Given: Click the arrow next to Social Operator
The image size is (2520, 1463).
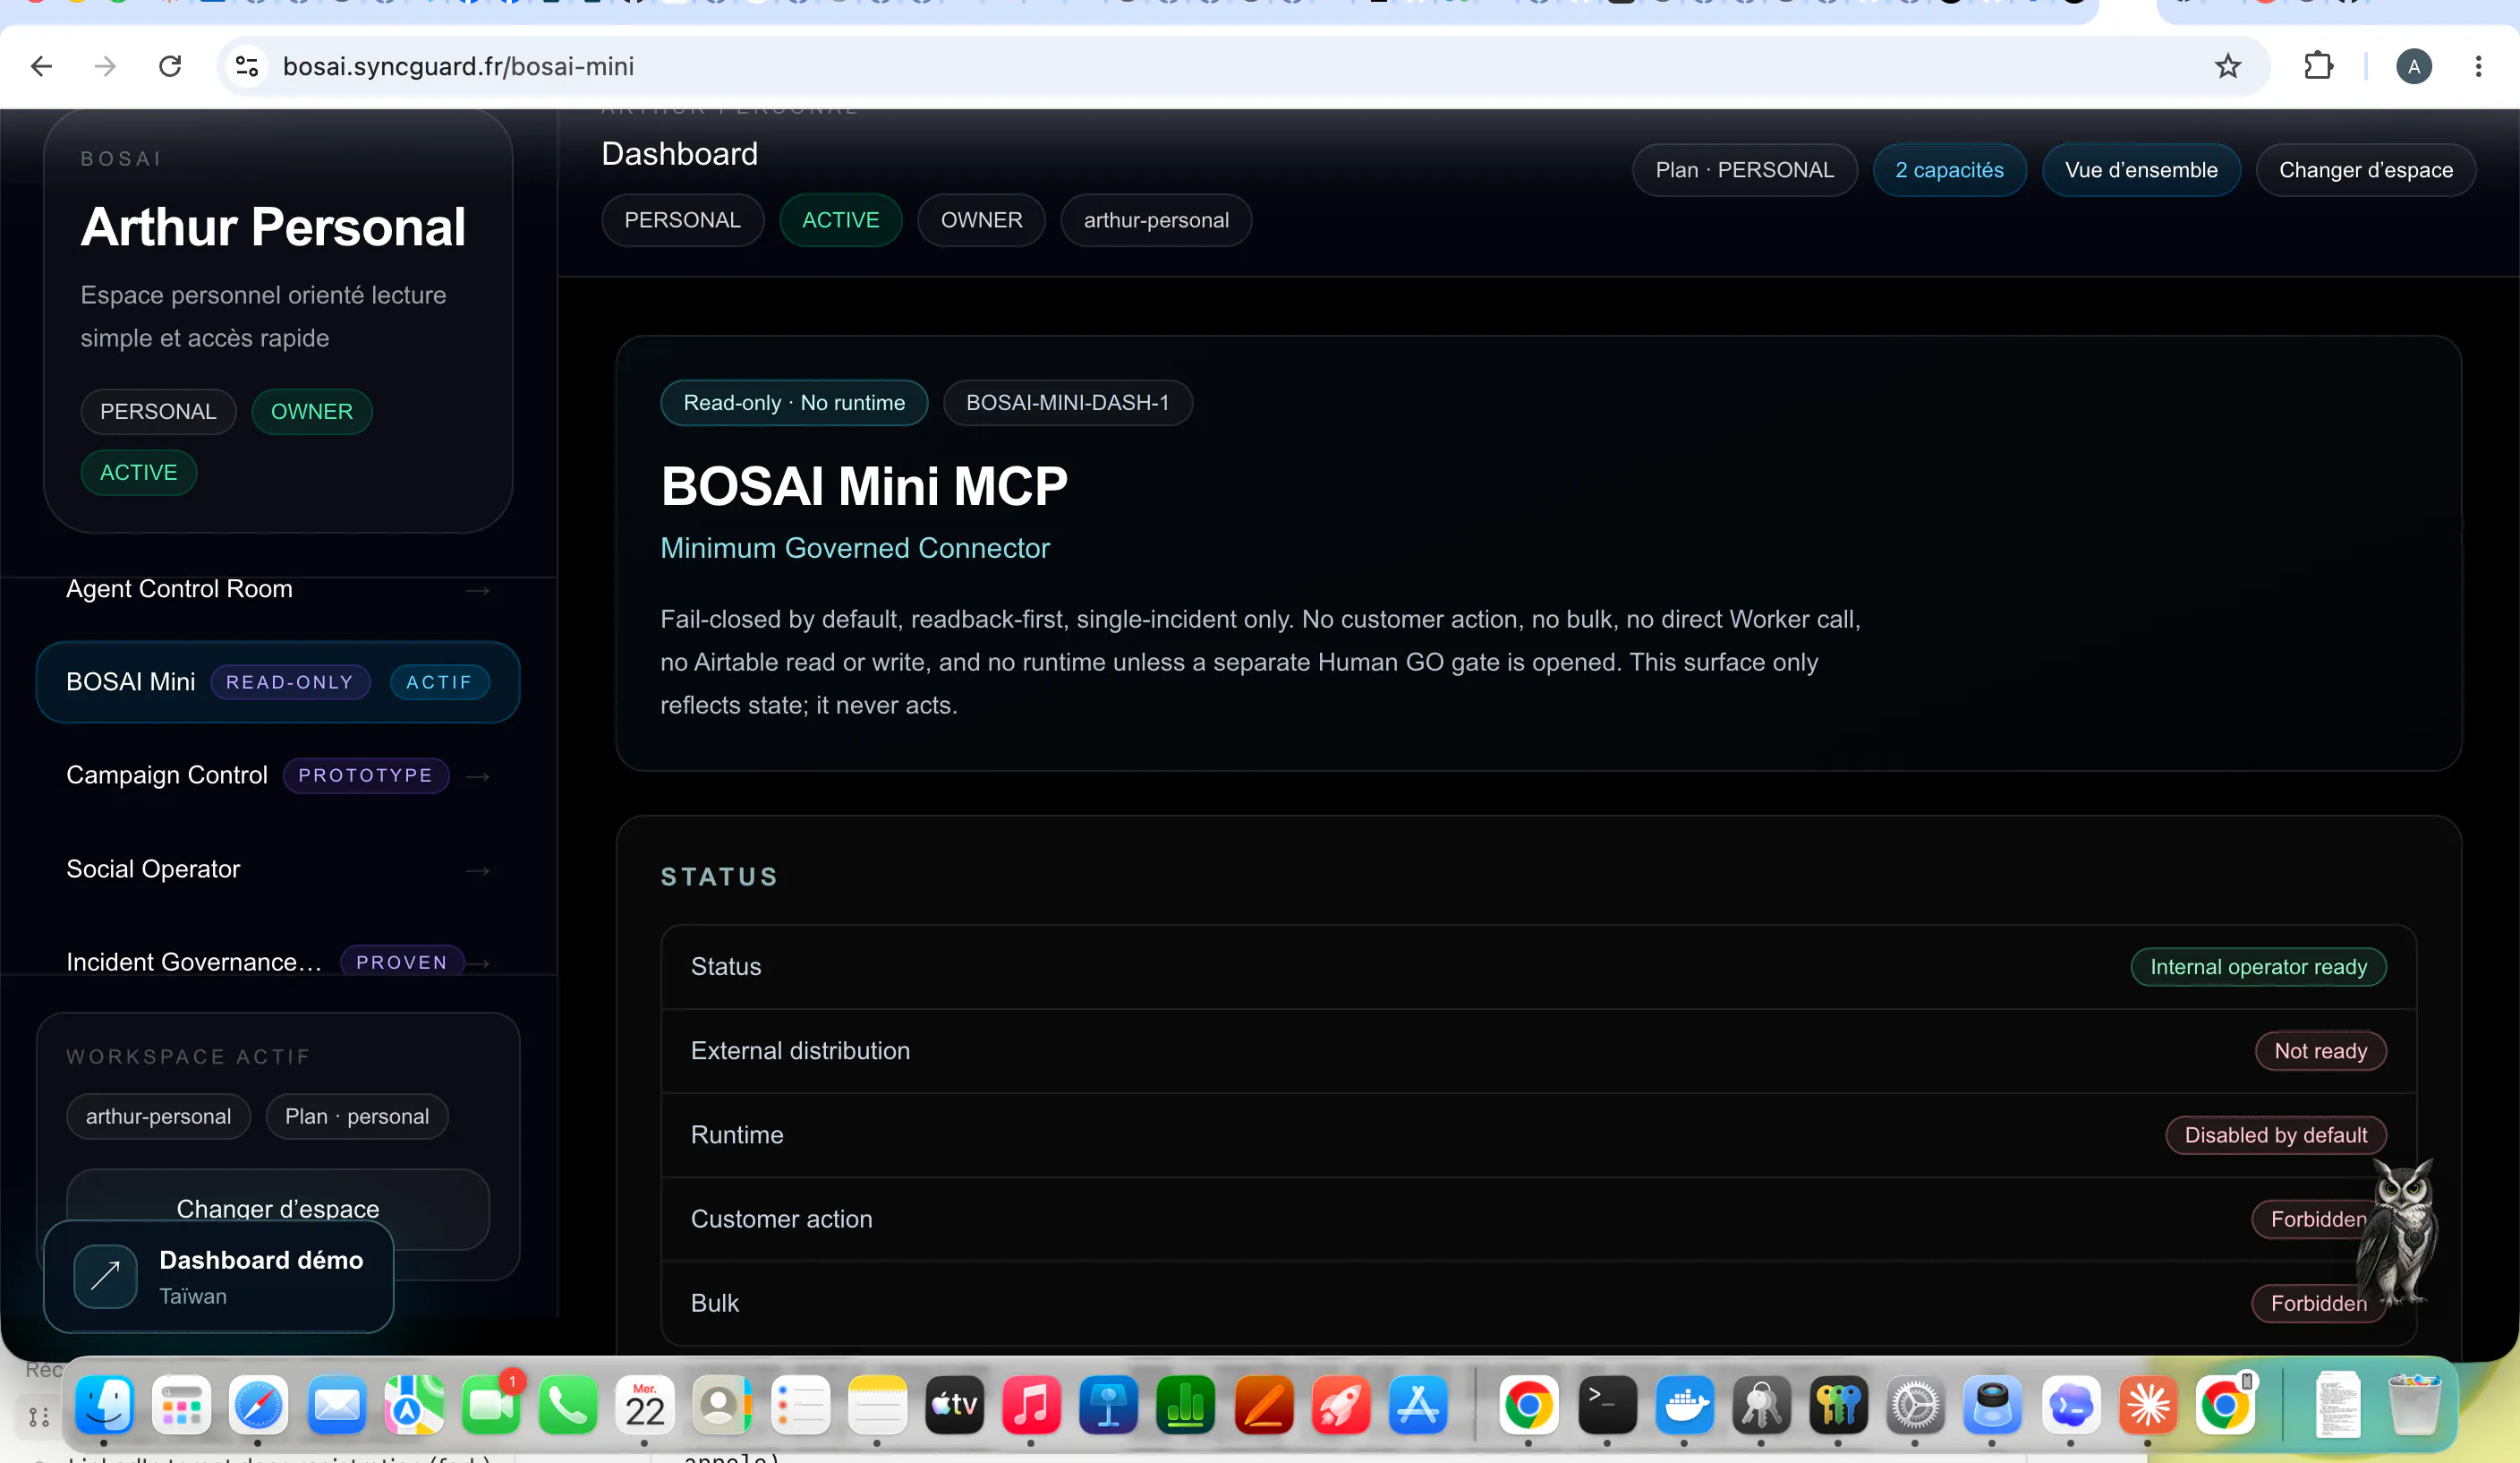Looking at the screenshot, I should tap(478, 870).
